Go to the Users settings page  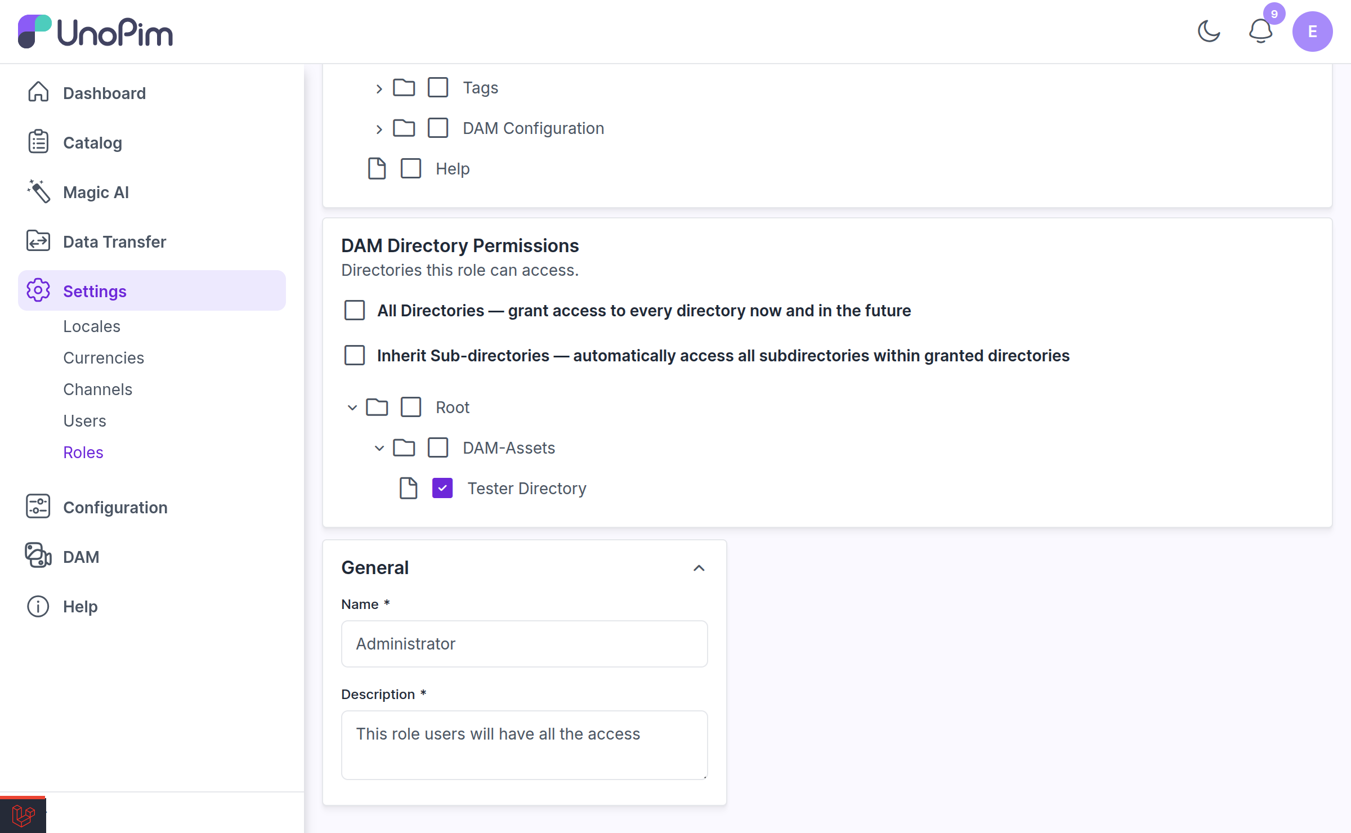click(x=84, y=421)
